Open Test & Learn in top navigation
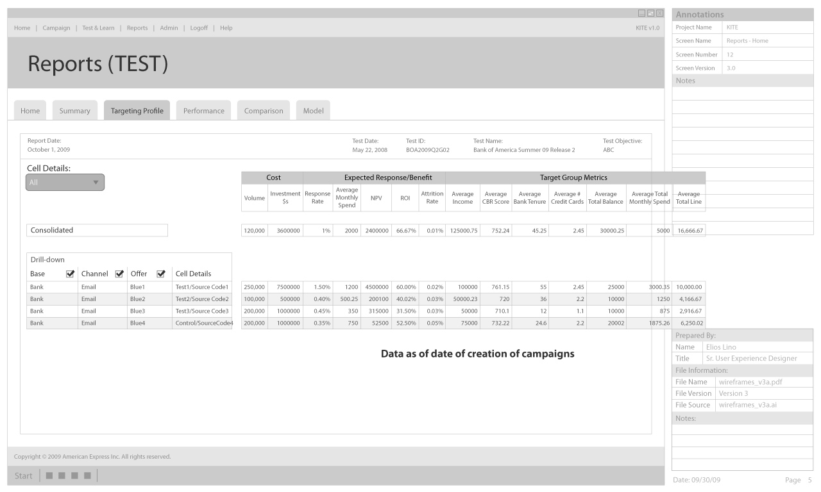 (98, 28)
